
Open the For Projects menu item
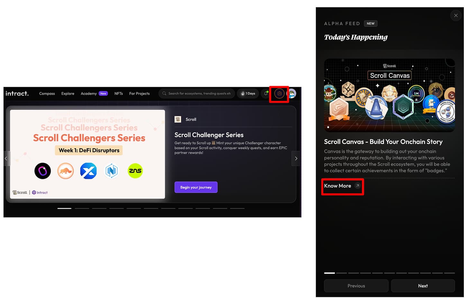click(x=139, y=93)
